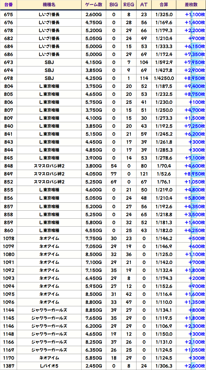Screen dimensions: 206x370
Task: Click the AT column header
Action: coord(144,5)
